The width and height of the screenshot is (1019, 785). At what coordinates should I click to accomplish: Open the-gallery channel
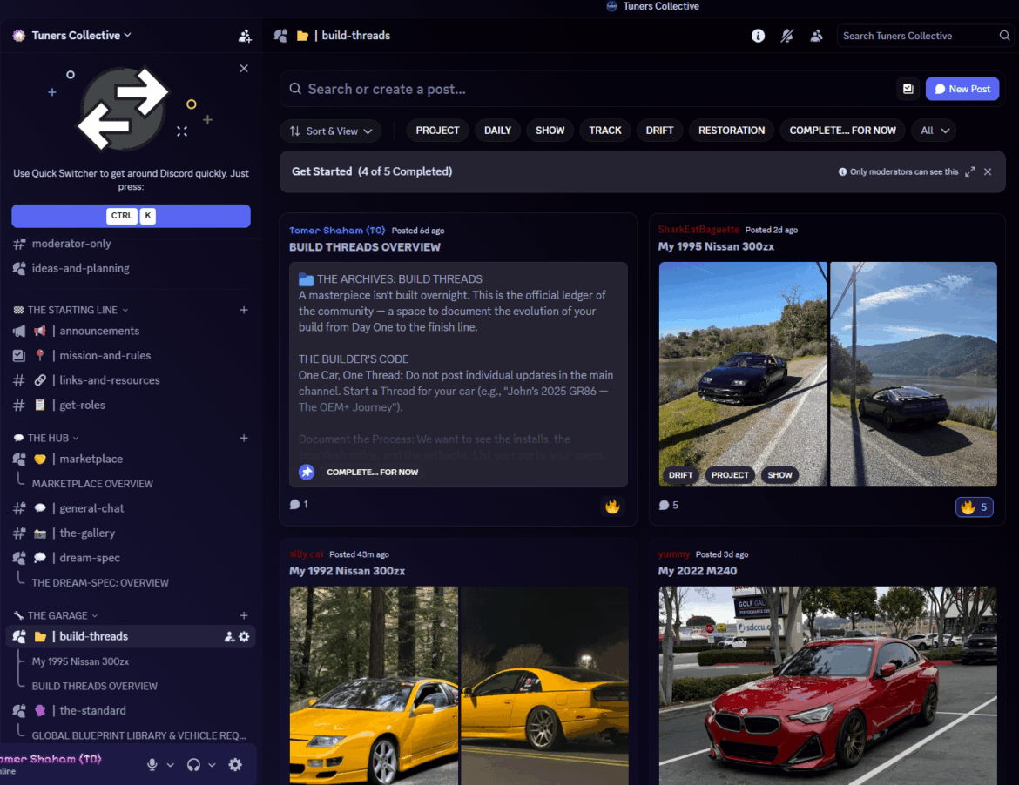130,533
